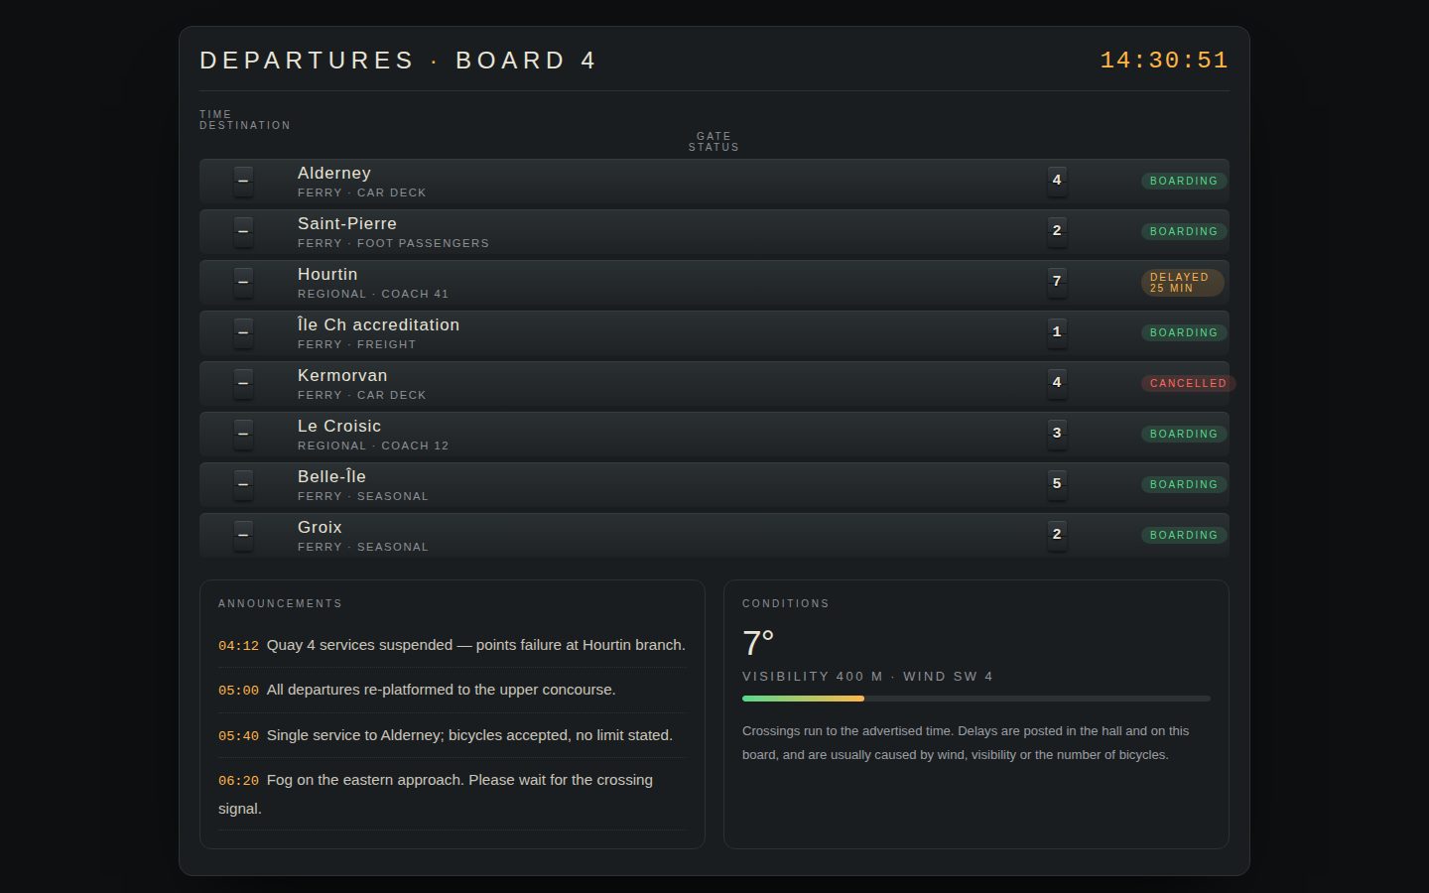The width and height of the screenshot is (1429, 893).
Task: Click the 7° temperature reading
Action: 758,643
